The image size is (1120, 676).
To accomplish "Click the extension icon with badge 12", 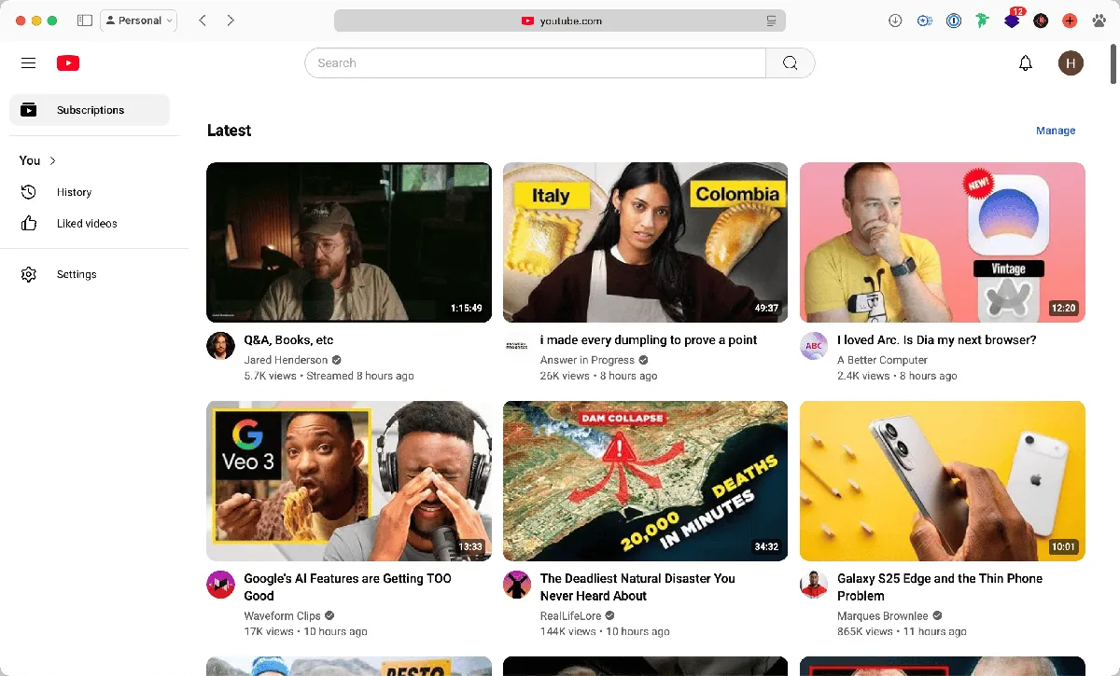I will click(1013, 20).
